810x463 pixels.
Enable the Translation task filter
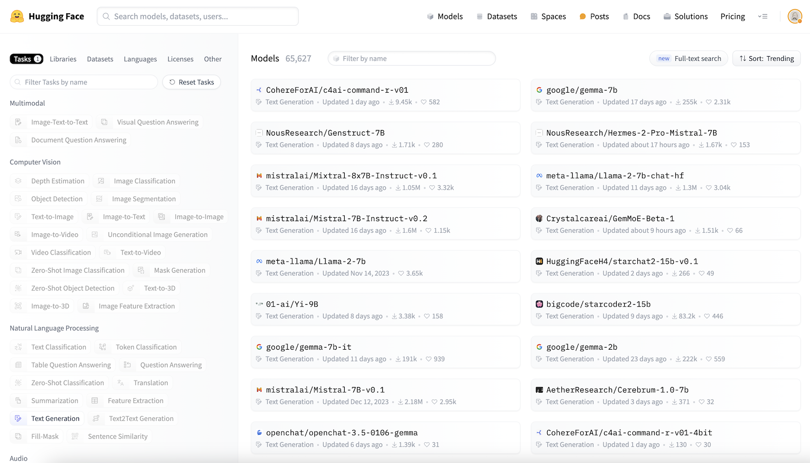pyautogui.click(x=144, y=383)
